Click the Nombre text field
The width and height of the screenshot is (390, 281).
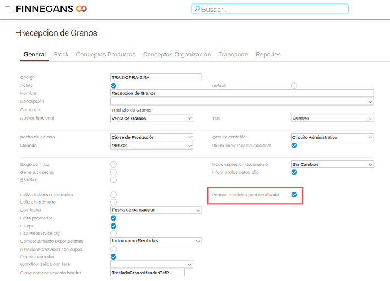[242, 93]
